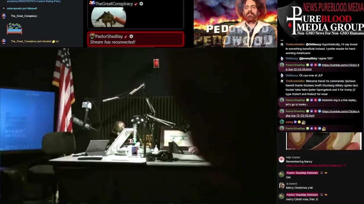Click doge emote in zomg message
This screenshot has height=204, width=364.
pyautogui.click(x=303, y=122)
